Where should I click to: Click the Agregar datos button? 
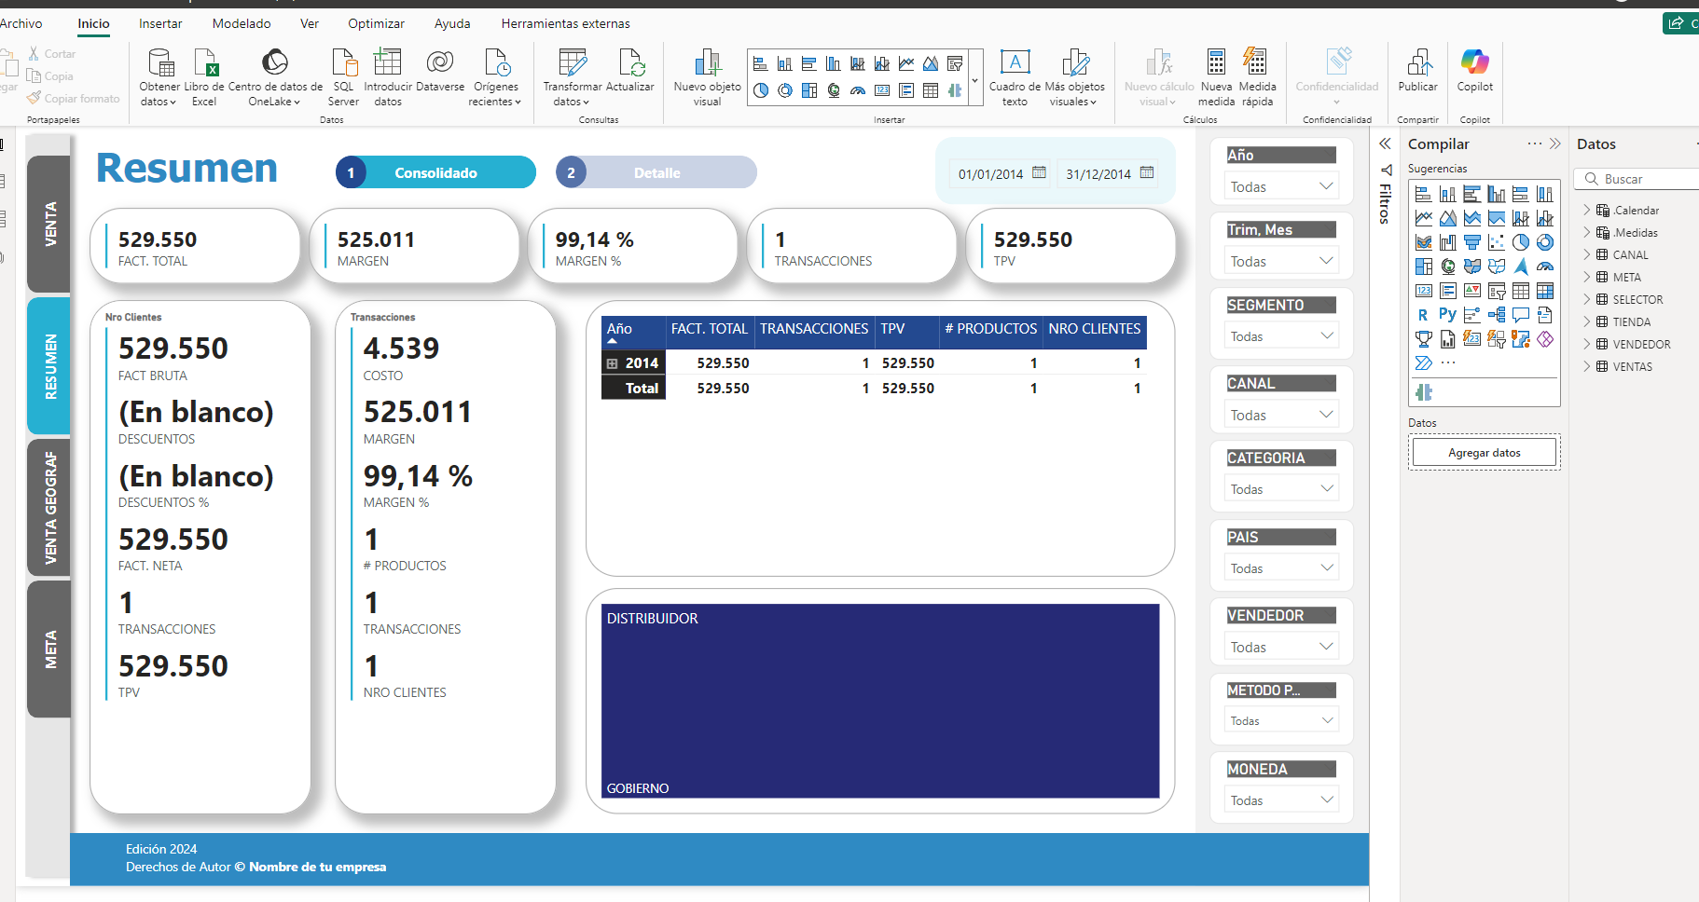click(x=1484, y=453)
